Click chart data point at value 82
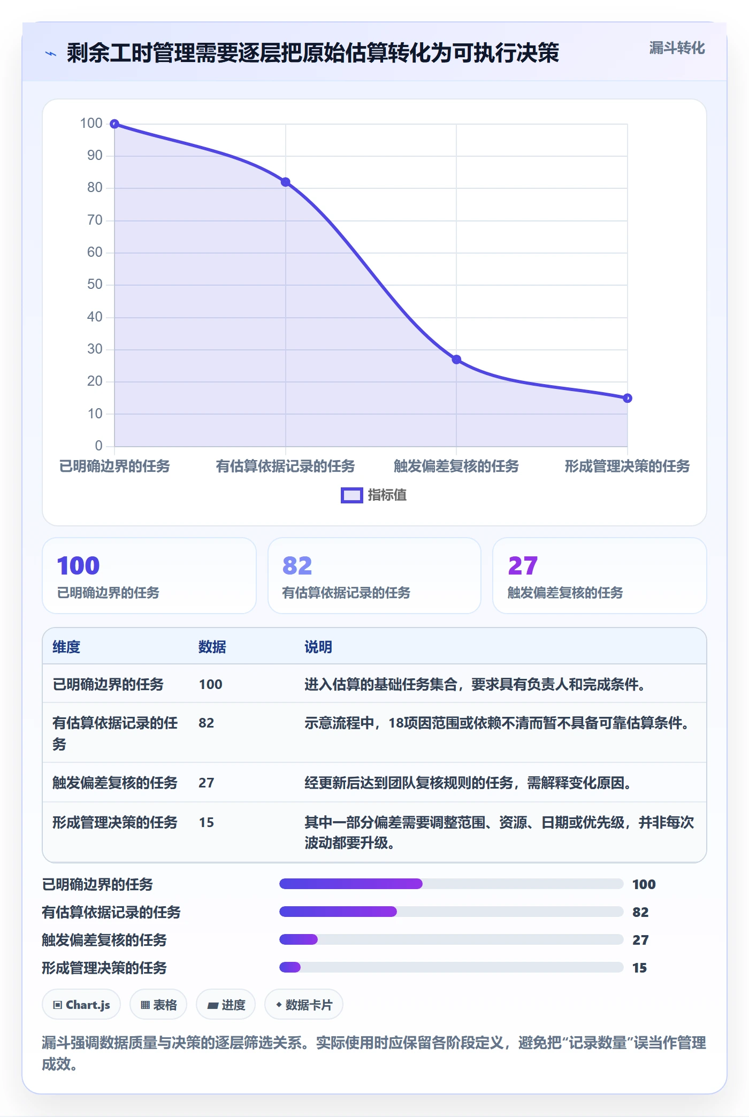749x1117 pixels. [x=286, y=182]
